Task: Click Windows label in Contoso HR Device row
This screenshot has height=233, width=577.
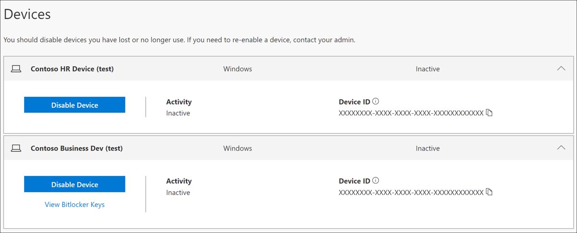Action: 238,69
